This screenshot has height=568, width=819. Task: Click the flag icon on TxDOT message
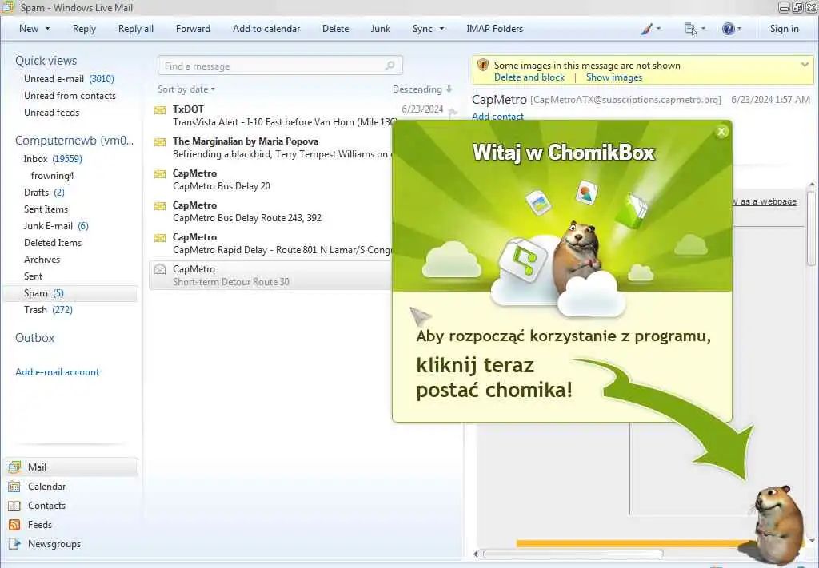click(x=453, y=113)
